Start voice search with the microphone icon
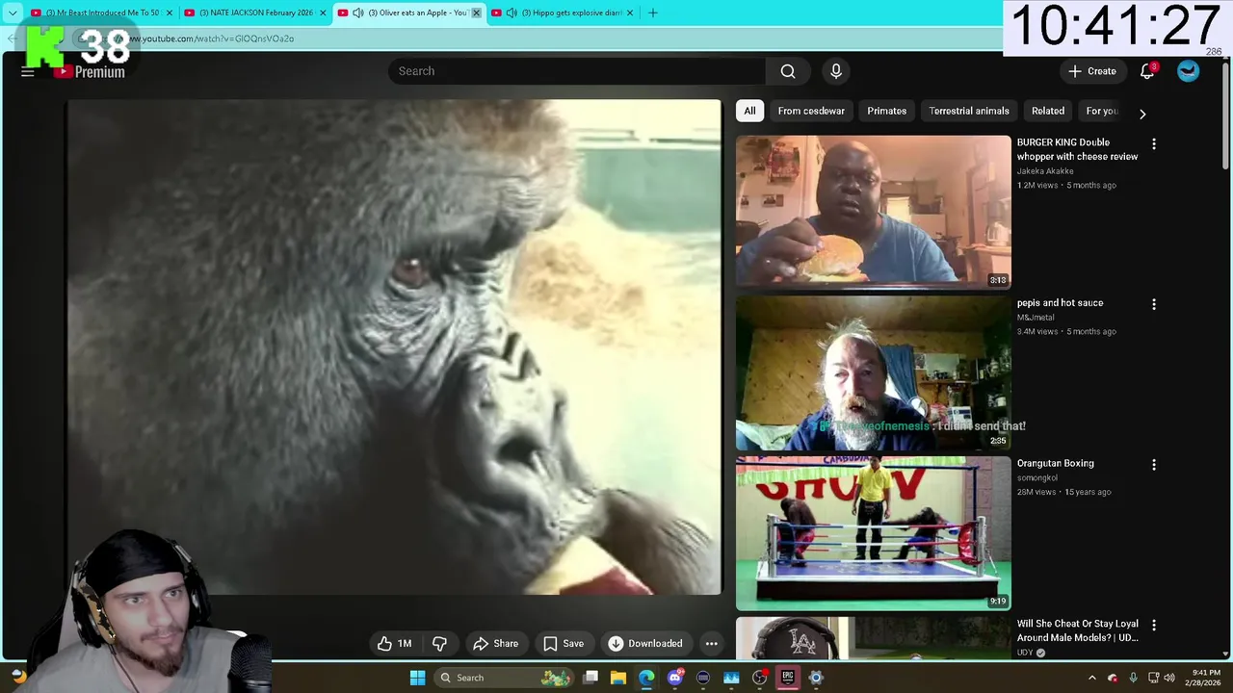 point(836,71)
